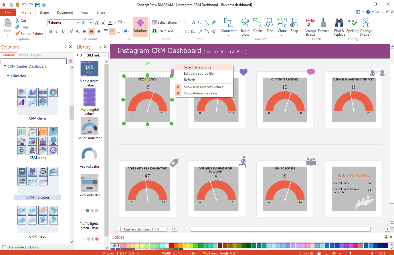Open the Solutions ribbon button
The height and width of the screenshot is (255, 394).
click(140, 27)
